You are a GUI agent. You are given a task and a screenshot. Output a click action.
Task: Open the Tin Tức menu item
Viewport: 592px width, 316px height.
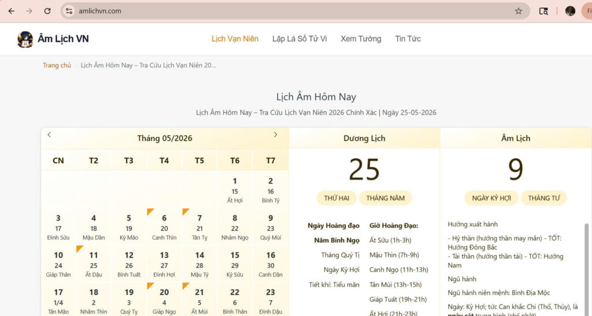pyautogui.click(x=408, y=39)
